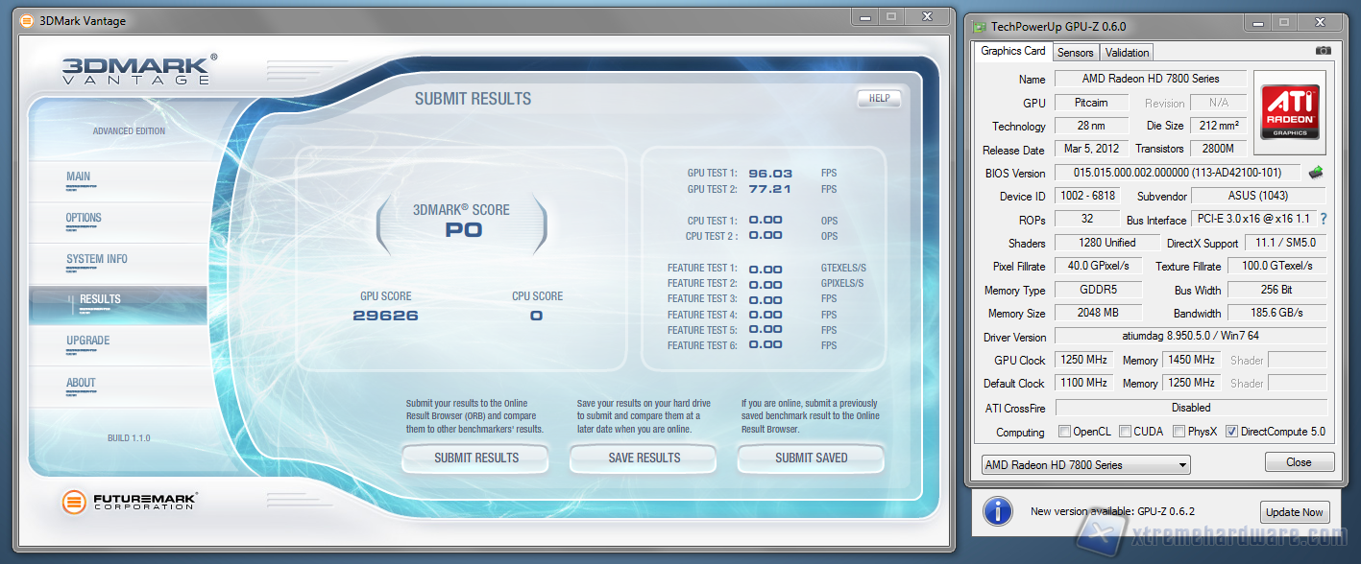Viewport: 1361px width, 564px height.
Task: Click the BIOS Version text field
Action: (1178, 173)
